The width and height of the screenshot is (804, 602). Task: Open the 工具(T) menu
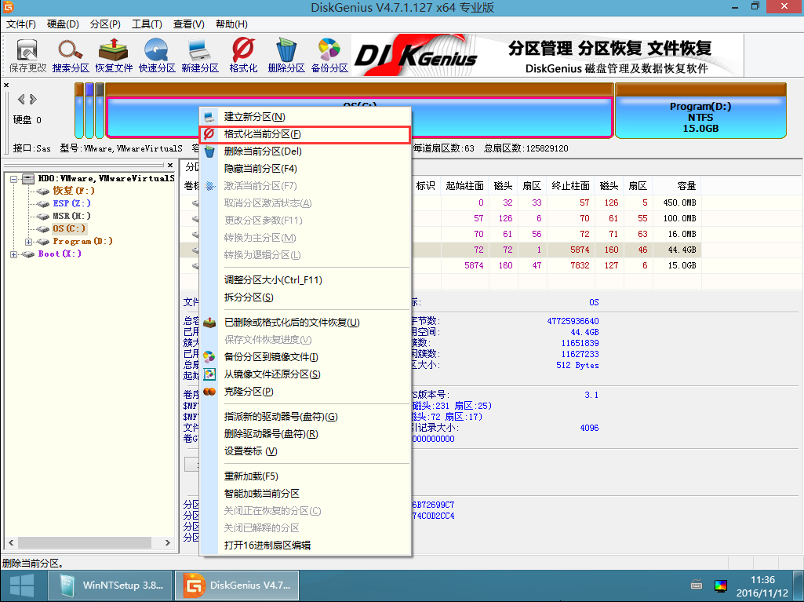pos(147,24)
